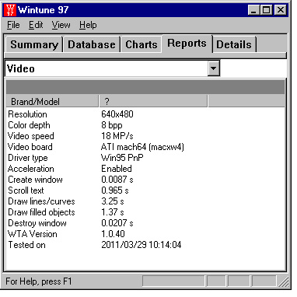Switch to the Summary tab
The height and width of the screenshot is (297, 297).
coord(34,44)
